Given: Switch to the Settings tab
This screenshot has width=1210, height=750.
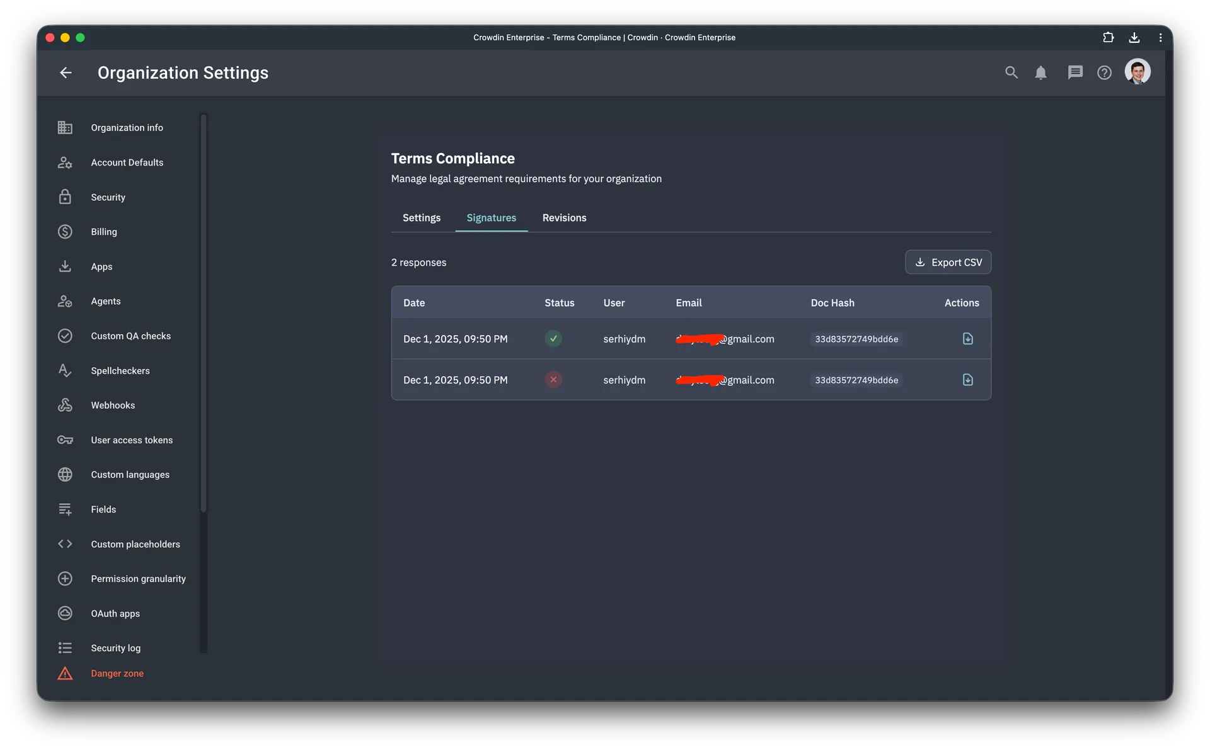Looking at the screenshot, I should coord(421,218).
